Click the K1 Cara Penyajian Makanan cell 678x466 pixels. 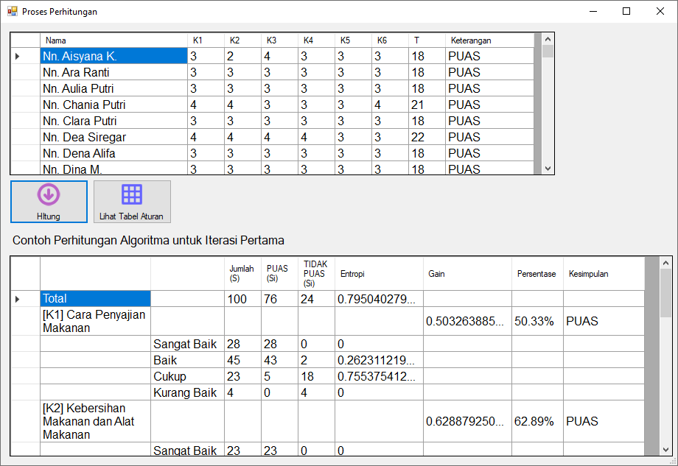pyautogui.click(x=95, y=321)
